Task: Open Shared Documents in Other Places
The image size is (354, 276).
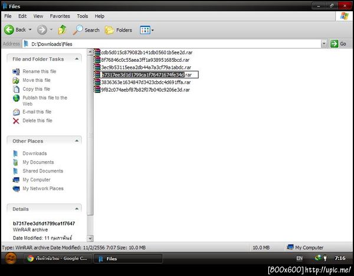Action: tap(42, 171)
